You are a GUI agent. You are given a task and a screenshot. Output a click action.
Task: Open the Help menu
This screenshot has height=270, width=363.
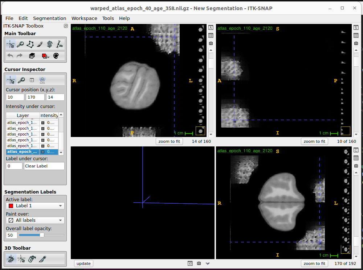pyautogui.click(x=124, y=18)
